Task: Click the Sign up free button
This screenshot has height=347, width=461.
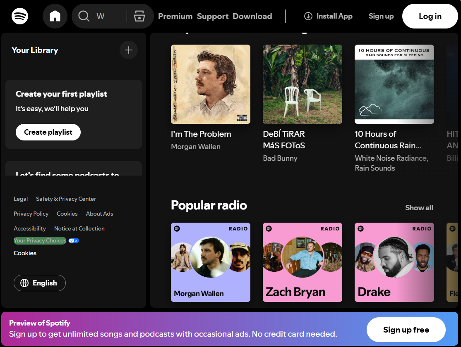Action: click(x=406, y=330)
